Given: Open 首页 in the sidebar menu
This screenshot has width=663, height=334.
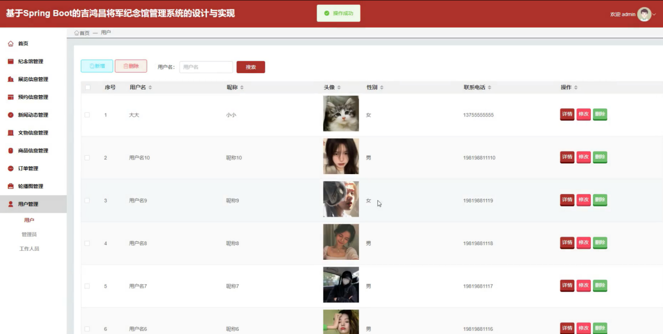Looking at the screenshot, I should pyautogui.click(x=33, y=44).
